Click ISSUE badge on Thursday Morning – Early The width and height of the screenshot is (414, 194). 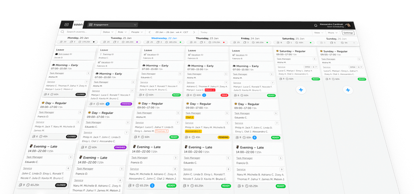click(x=224, y=95)
